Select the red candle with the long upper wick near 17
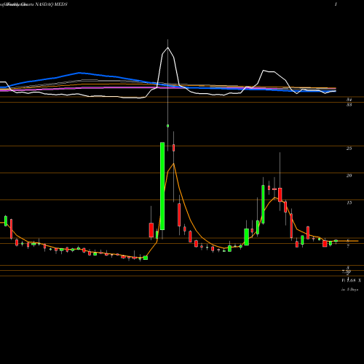The height and width of the screenshot is (364, 364). pos(280,194)
